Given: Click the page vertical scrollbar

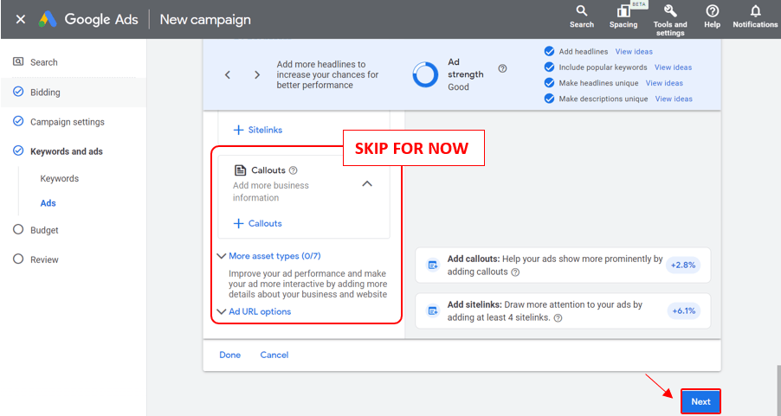Looking at the screenshot, I should point(778,390).
